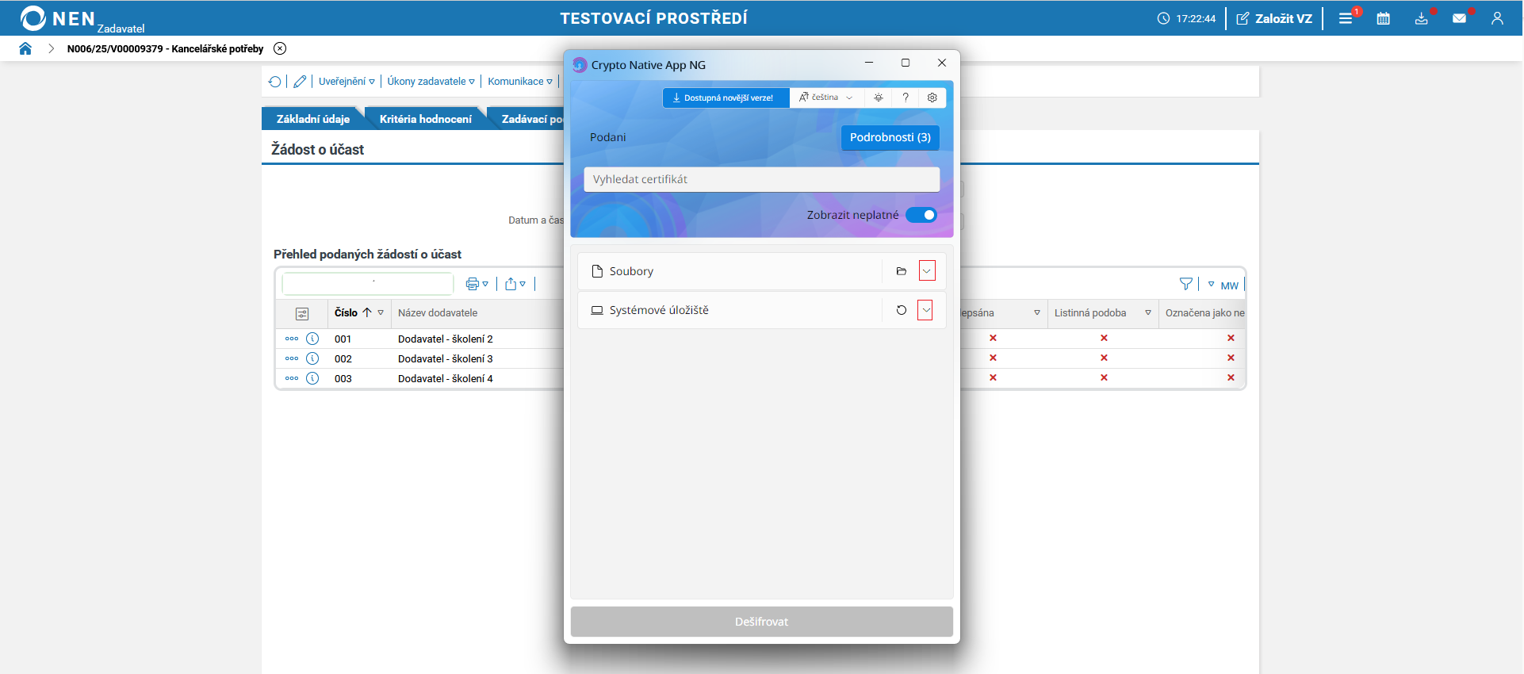Maximize the Crypto Native App NG window
The width and height of the screenshot is (1524, 674).
coord(906,63)
